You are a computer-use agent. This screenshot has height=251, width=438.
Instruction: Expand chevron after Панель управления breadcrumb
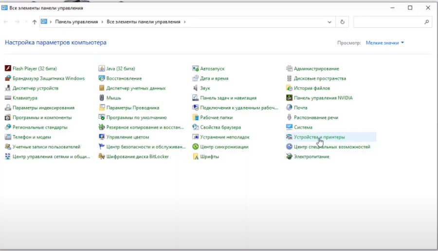tap(102, 22)
